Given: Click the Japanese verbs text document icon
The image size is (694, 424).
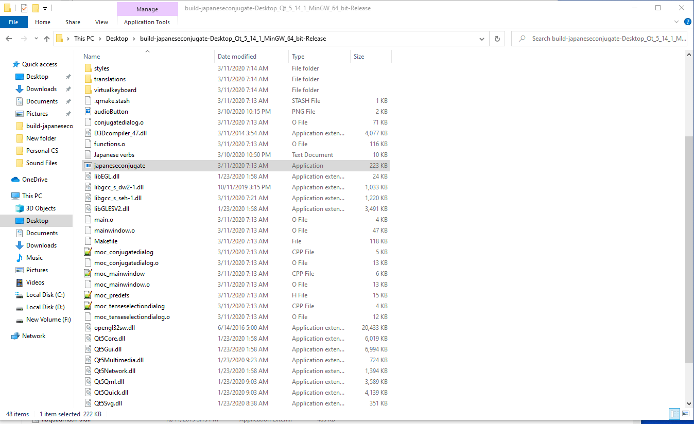Looking at the screenshot, I should point(88,155).
